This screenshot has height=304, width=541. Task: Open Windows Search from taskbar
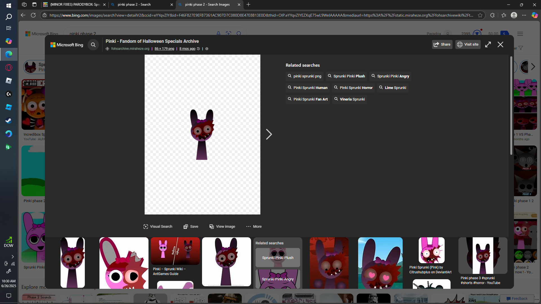pyautogui.click(x=8, y=17)
